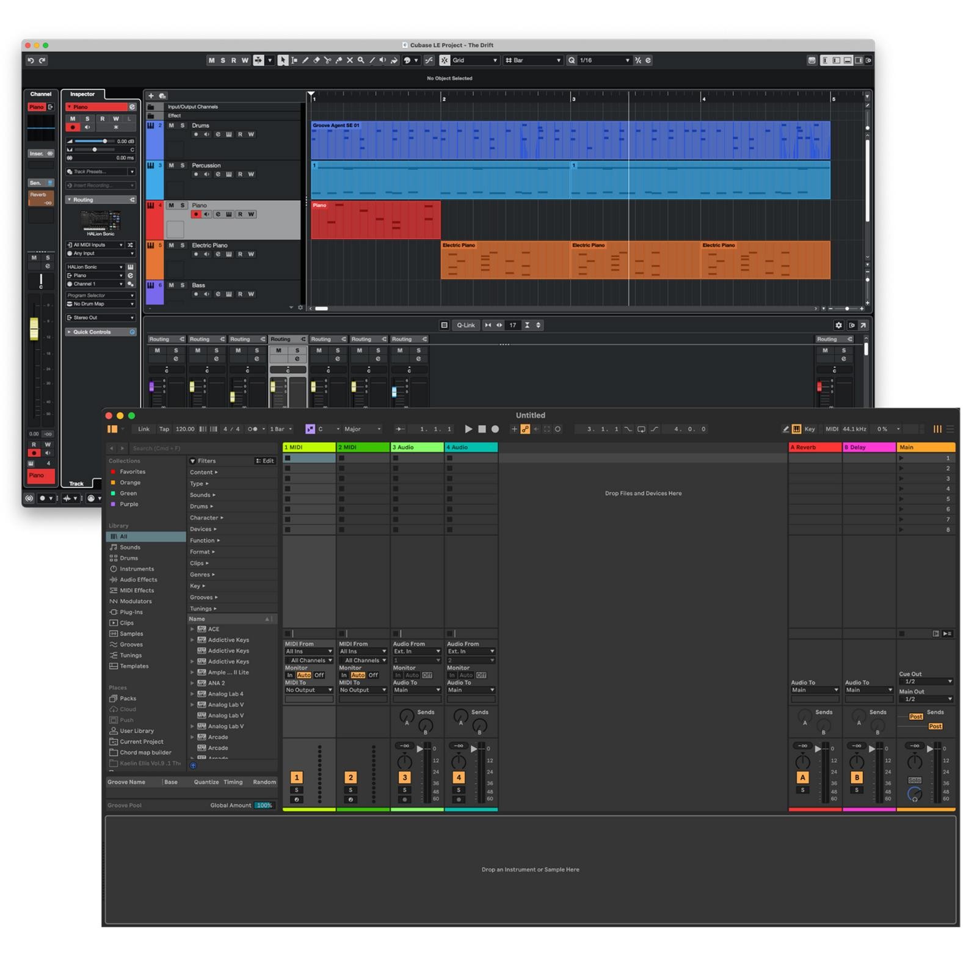Open Ableton Major scale dropdown

point(362,429)
